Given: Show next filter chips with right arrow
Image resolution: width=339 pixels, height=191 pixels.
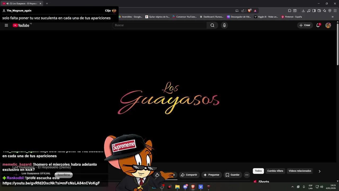Looking at the screenshot, I should 319,171.
